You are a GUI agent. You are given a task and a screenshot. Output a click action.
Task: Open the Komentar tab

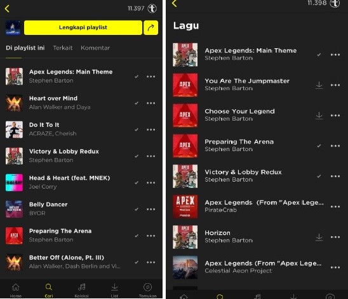tap(95, 48)
